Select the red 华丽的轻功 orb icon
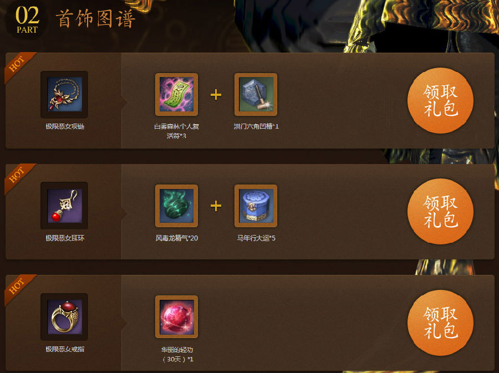This screenshot has width=499, height=373. pos(177,316)
